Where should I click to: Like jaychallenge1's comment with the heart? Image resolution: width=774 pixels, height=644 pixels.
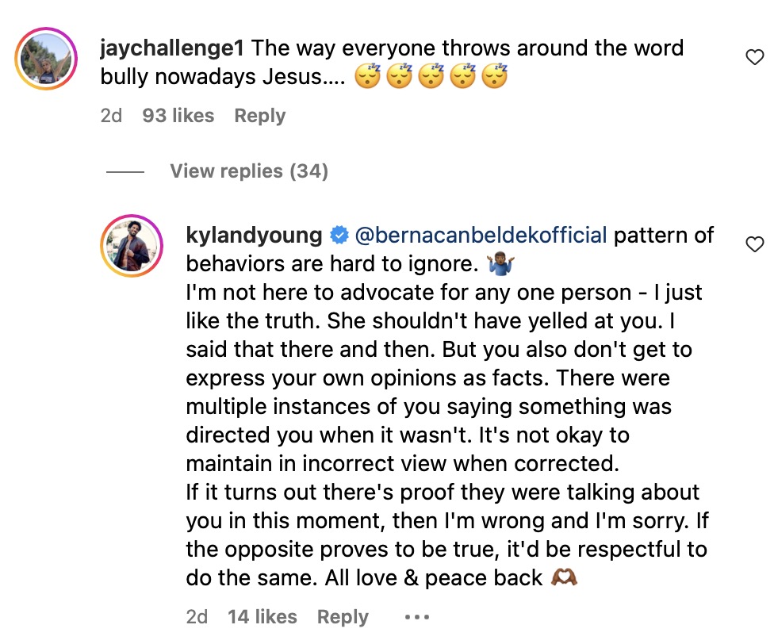pos(755,56)
